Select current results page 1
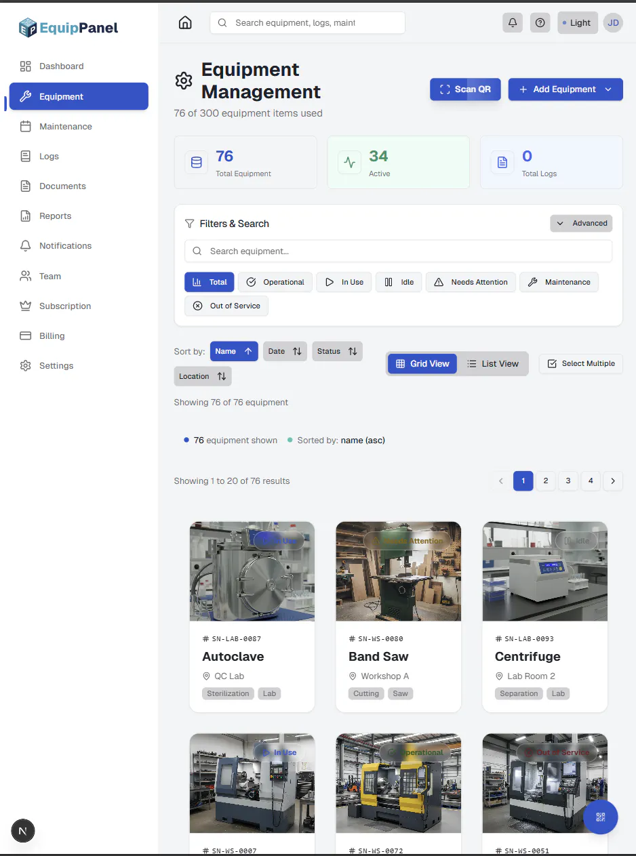Screen dimensions: 636x856 (x=523, y=481)
